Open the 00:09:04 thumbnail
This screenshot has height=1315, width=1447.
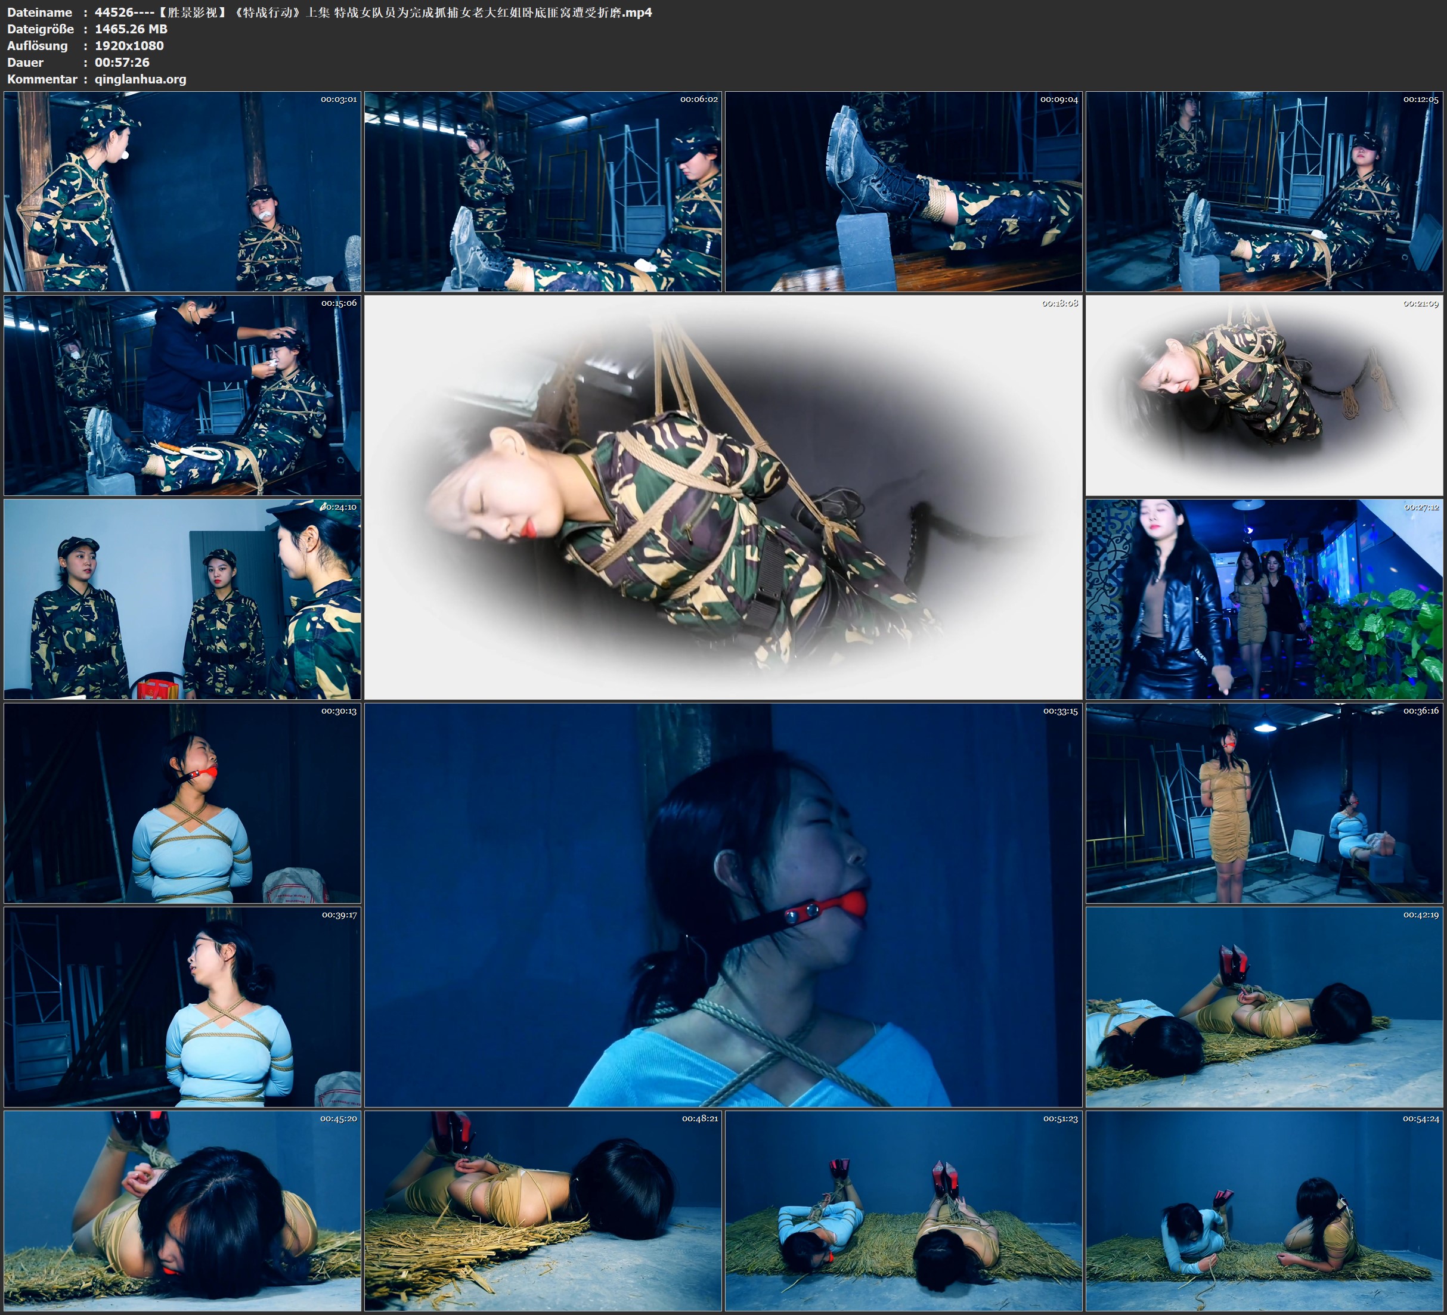pos(903,192)
